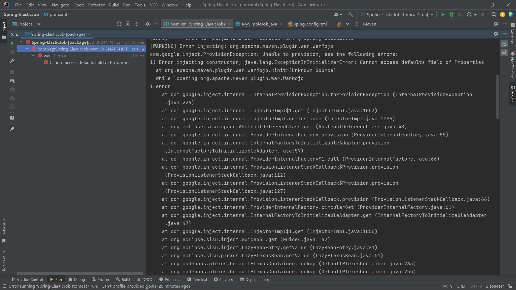Open the Project tool window gear options

[147, 24]
